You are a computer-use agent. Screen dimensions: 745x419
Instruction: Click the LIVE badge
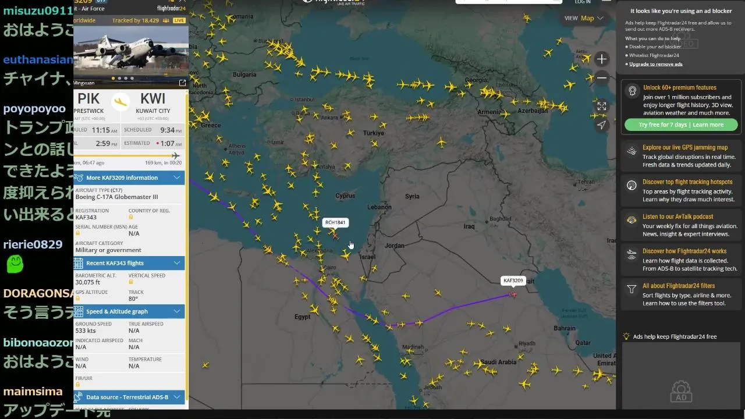pos(179,20)
